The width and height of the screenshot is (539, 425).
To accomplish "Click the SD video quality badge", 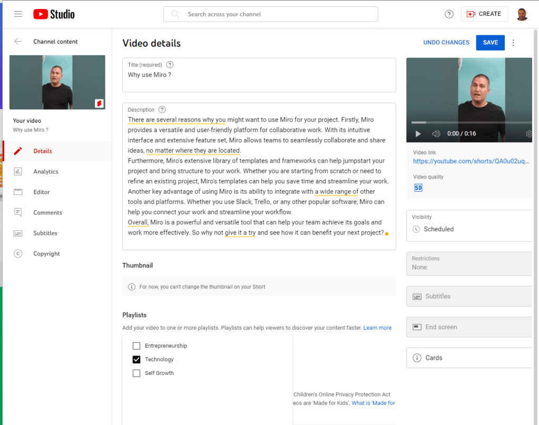I will click(418, 187).
